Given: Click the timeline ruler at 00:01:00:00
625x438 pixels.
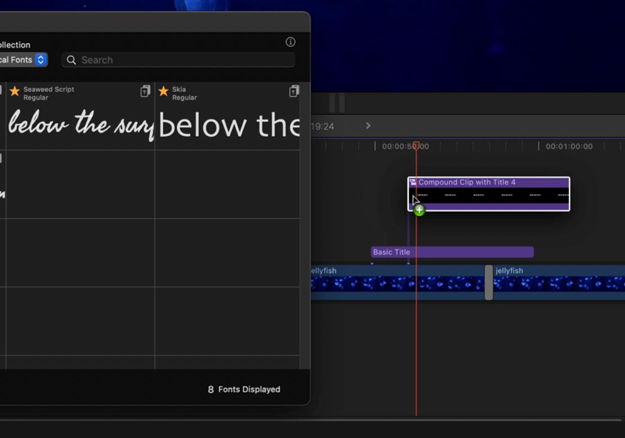Looking at the screenshot, I should coord(569,146).
